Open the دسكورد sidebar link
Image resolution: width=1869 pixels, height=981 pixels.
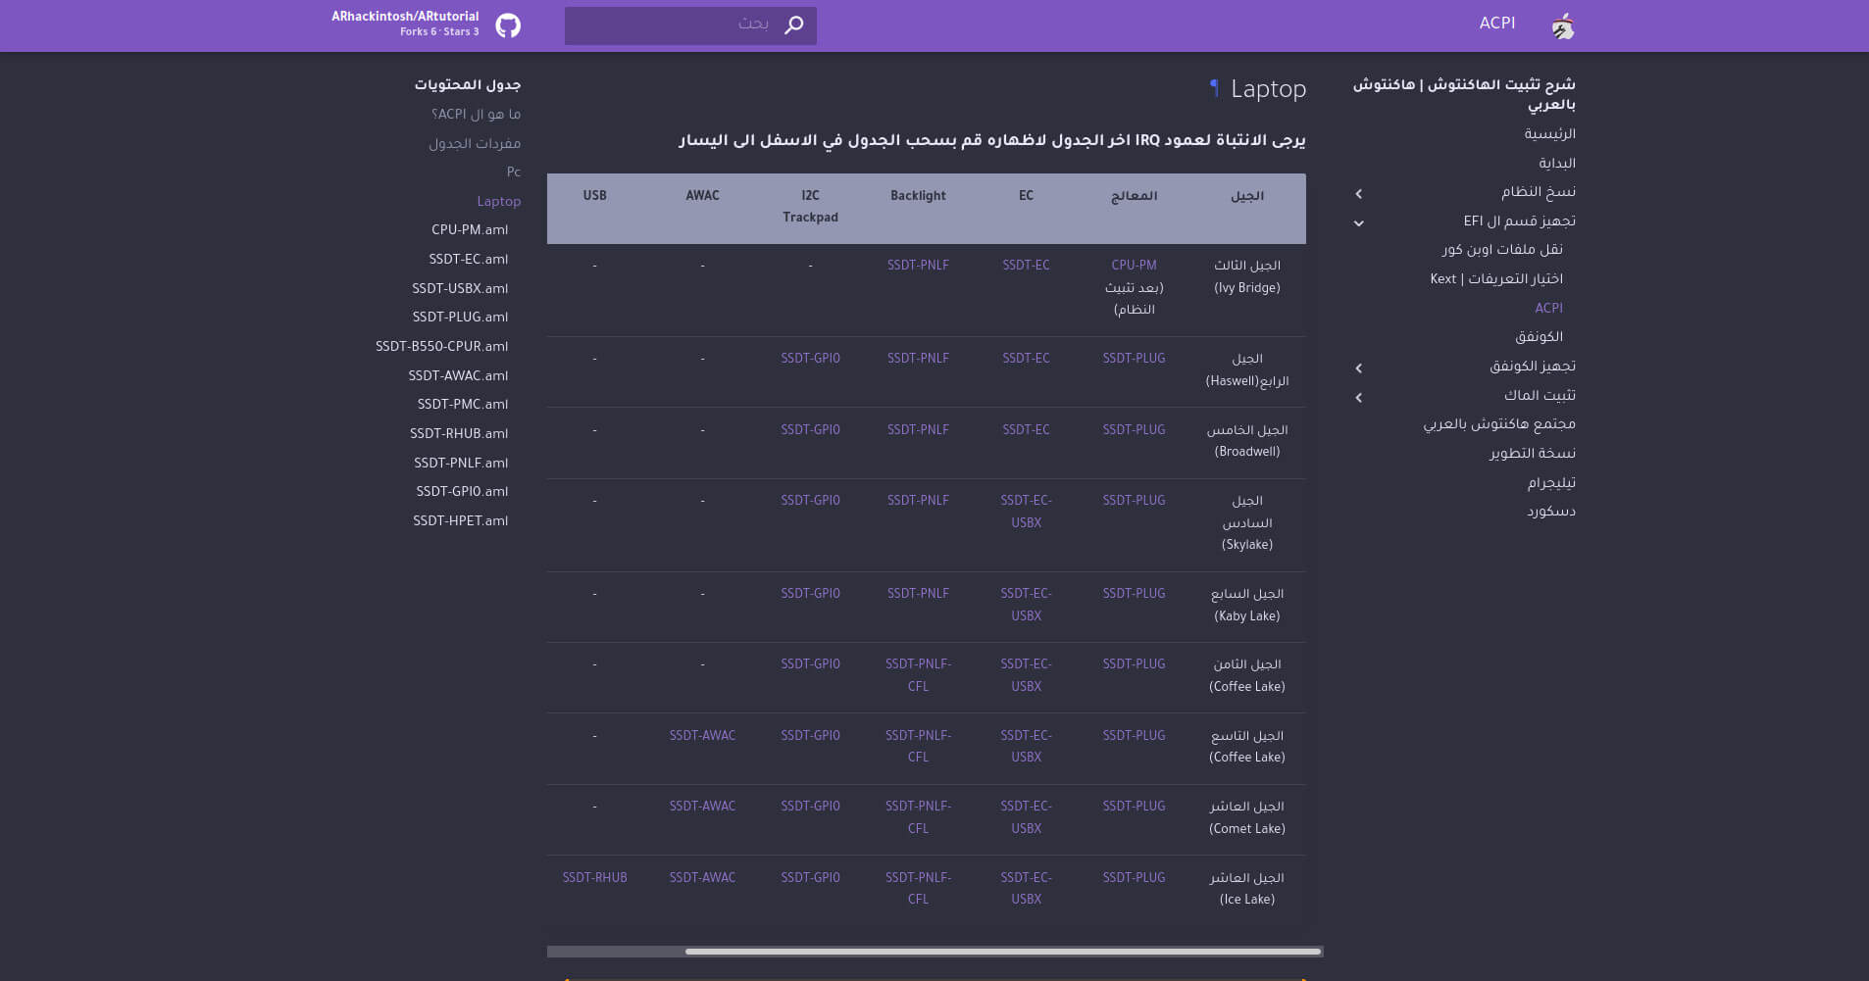coord(1550,512)
